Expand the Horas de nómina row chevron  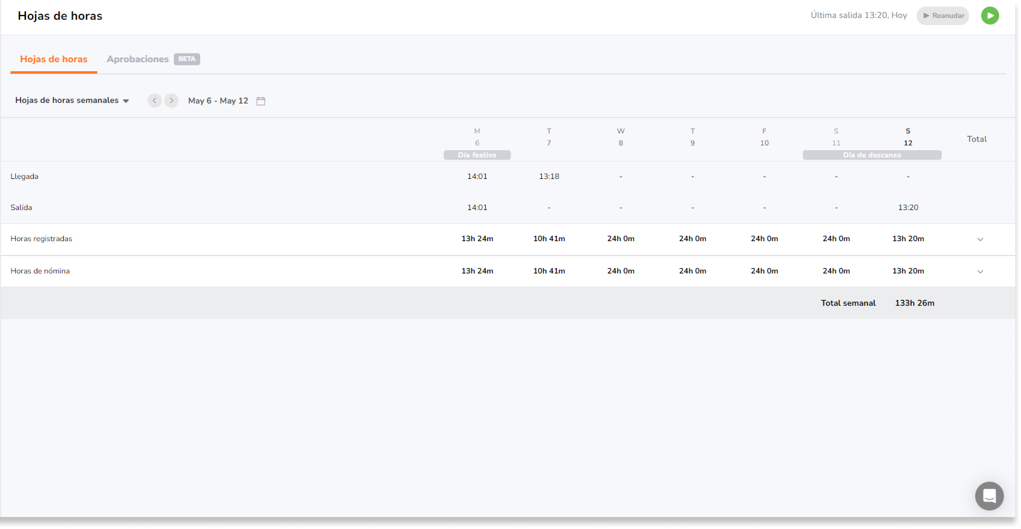(980, 271)
